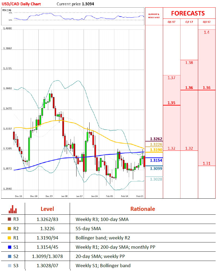217x271 pixels.
Task: Select the S3 light-blue color swatch
Action: (10, 266)
